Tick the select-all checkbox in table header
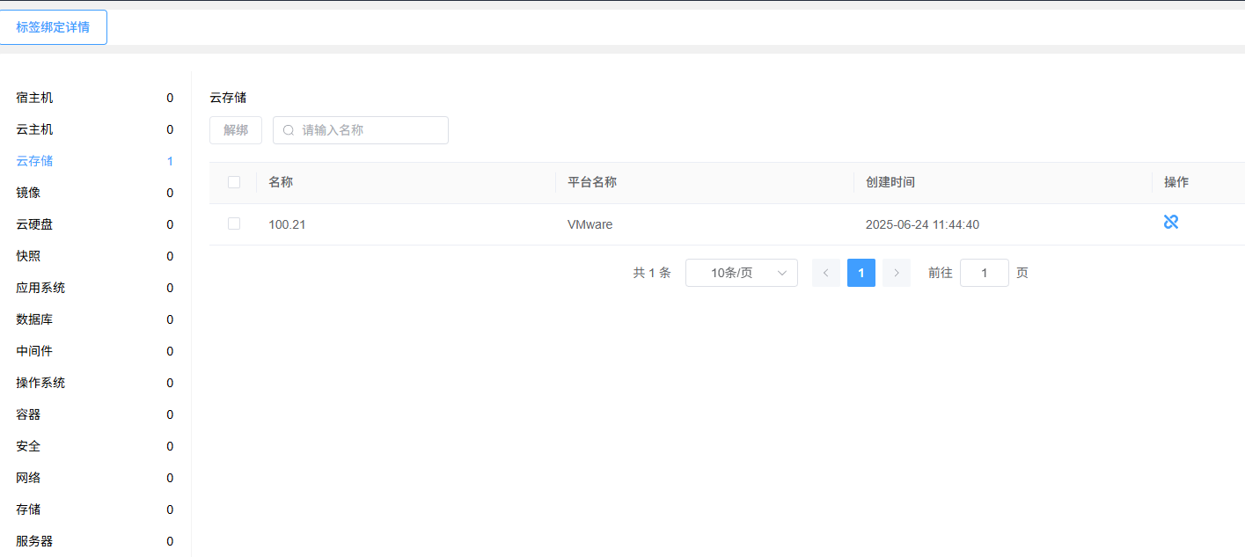This screenshot has height=557, width=1245. (234, 182)
